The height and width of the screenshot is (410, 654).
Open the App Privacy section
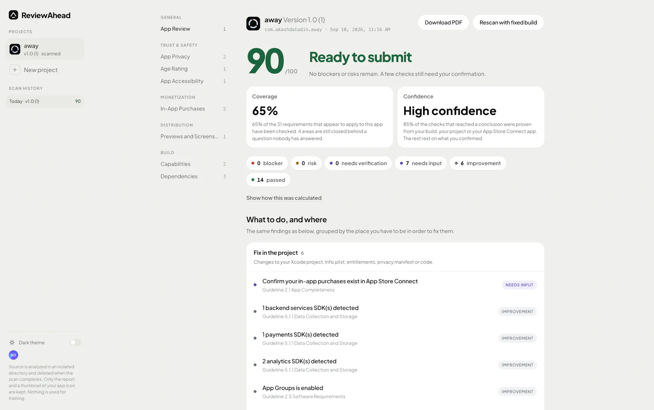pyautogui.click(x=193, y=57)
